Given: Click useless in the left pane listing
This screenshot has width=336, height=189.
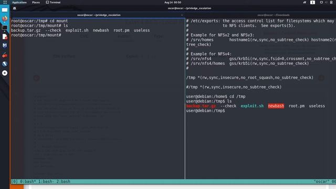Looking at the screenshot, I should [x=142, y=30].
